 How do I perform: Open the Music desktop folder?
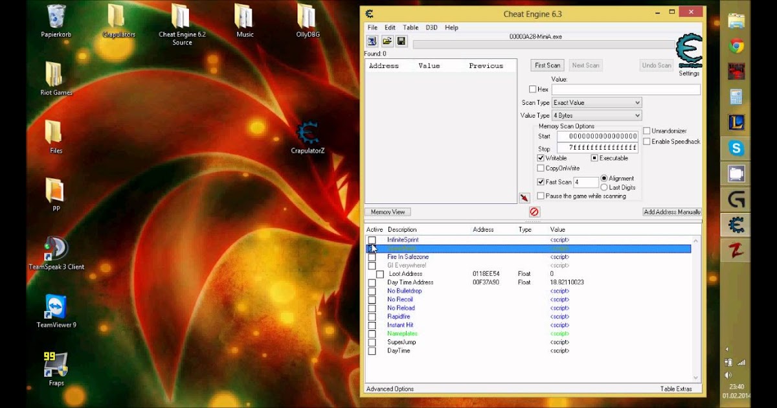[245, 21]
